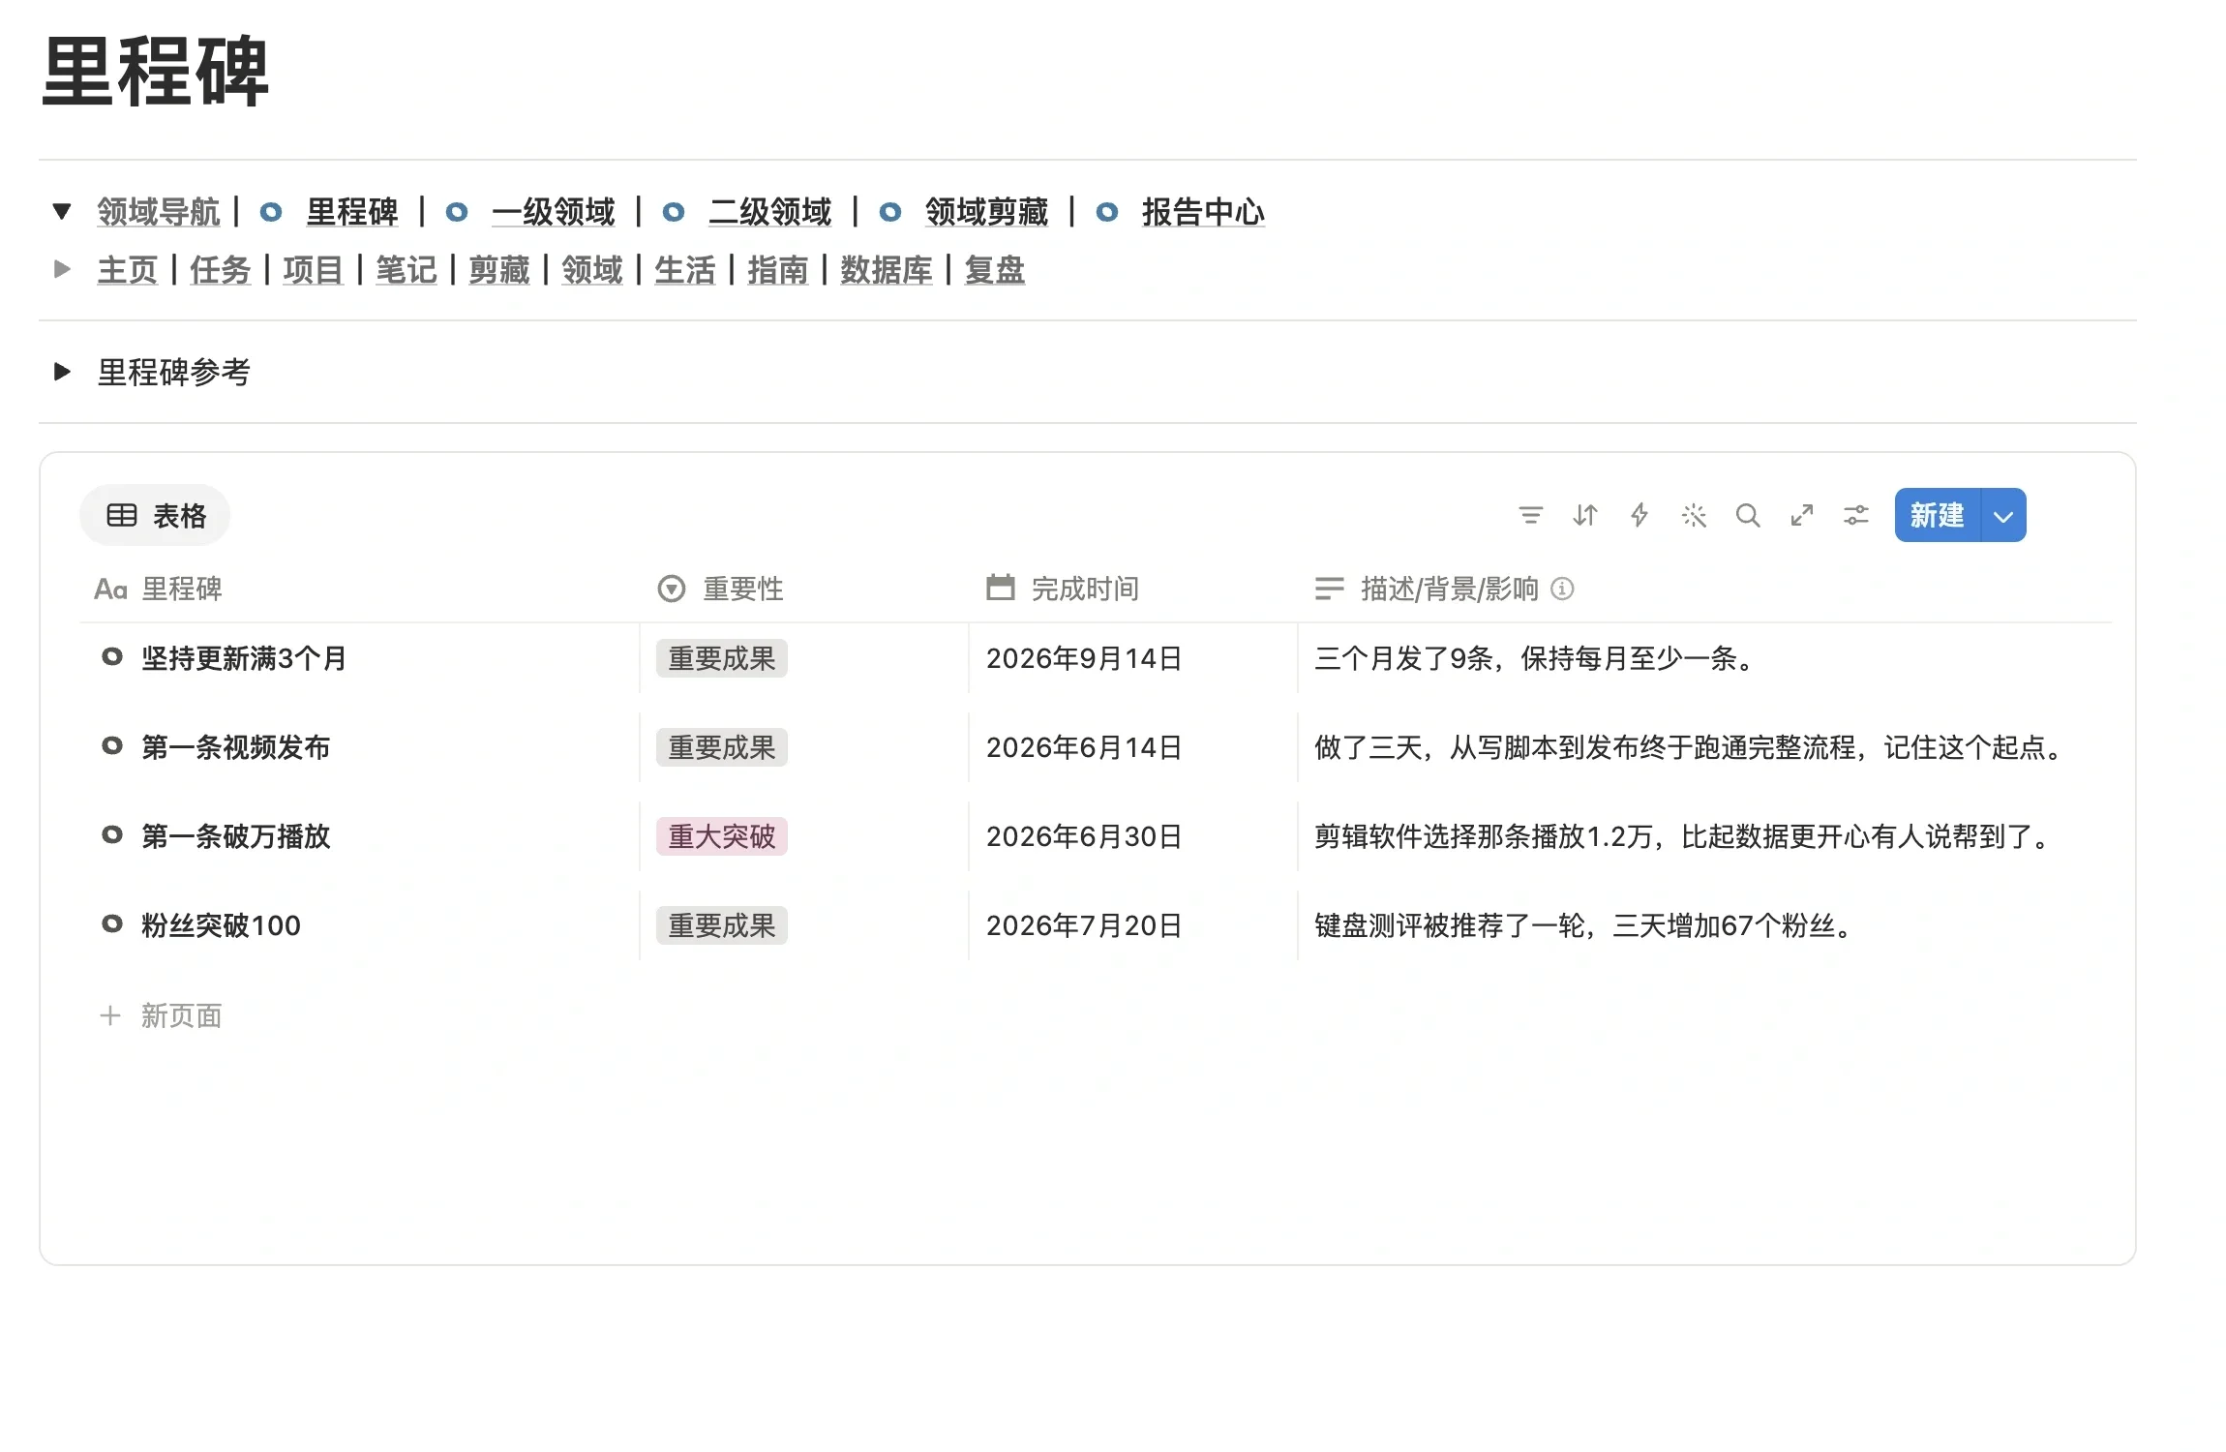Open the automations lightning bolt icon
The image size is (2226, 1452).
[x=1639, y=515]
